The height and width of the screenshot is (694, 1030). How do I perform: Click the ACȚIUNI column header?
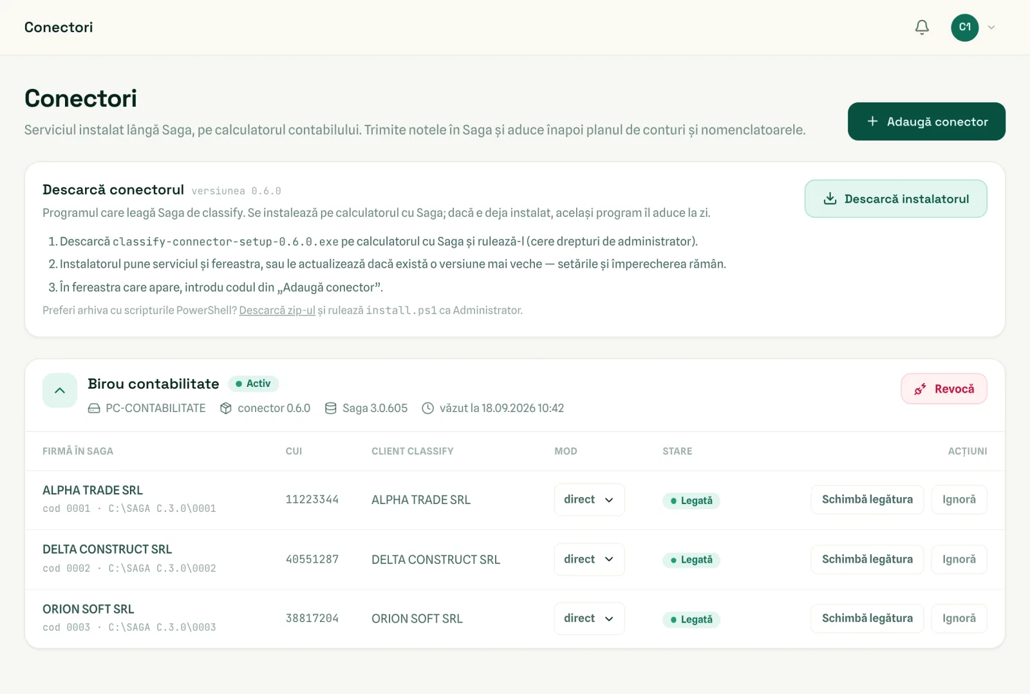pos(968,451)
